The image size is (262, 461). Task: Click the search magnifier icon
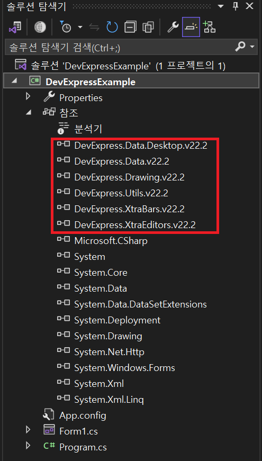point(240,46)
